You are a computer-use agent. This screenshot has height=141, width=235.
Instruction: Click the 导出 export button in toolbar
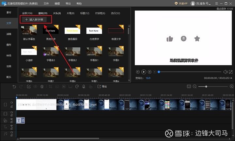[x=102, y=86]
